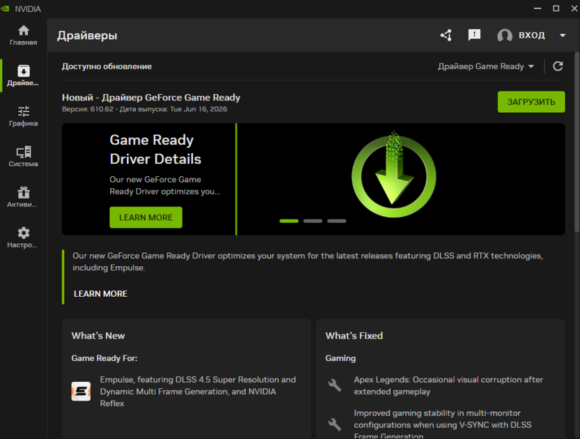The height and width of the screenshot is (439, 580).
Task: Click the Game Ready Driver Details title
Action: [155, 149]
